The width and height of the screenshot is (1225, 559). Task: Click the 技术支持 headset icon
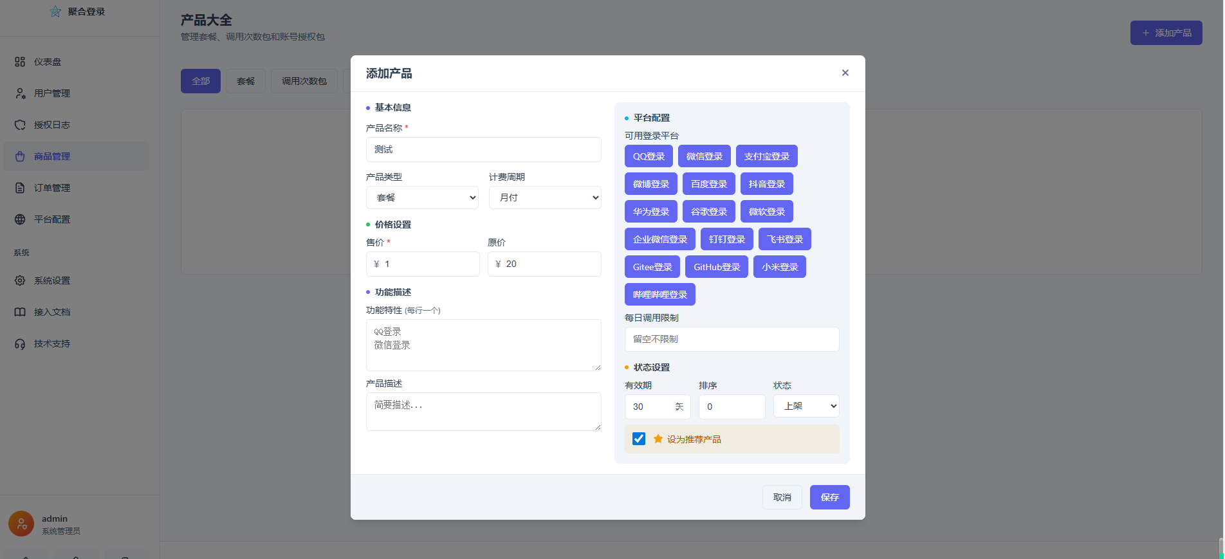point(20,344)
